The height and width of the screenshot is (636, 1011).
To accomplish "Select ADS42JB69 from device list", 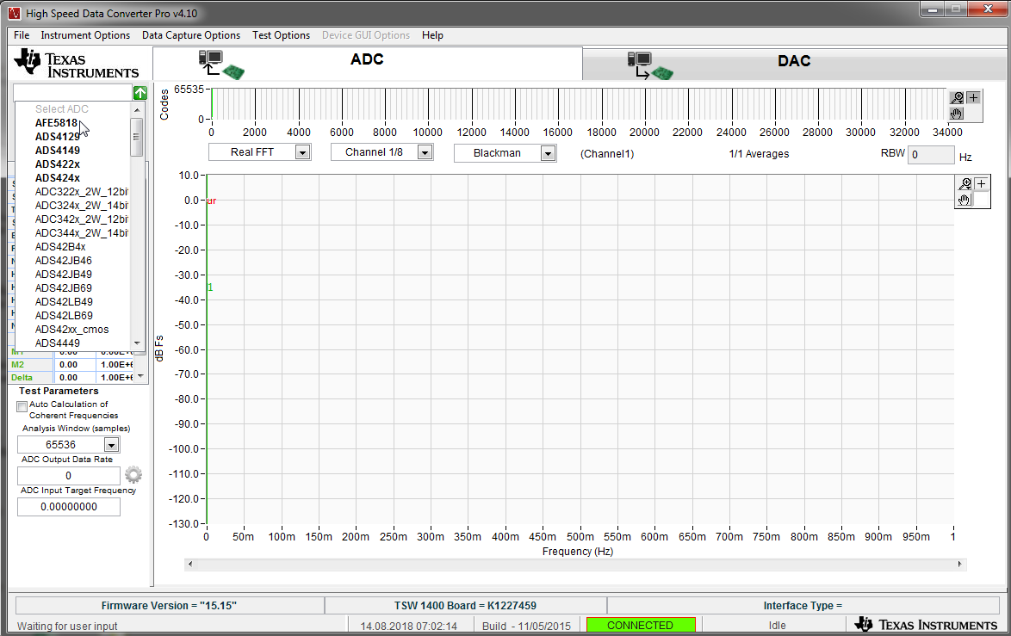I will coord(63,287).
